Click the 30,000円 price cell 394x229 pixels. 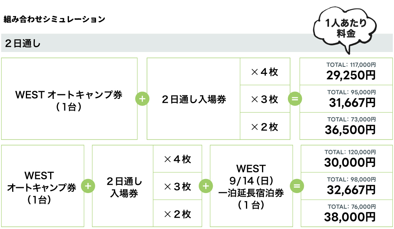[x=347, y=159]
